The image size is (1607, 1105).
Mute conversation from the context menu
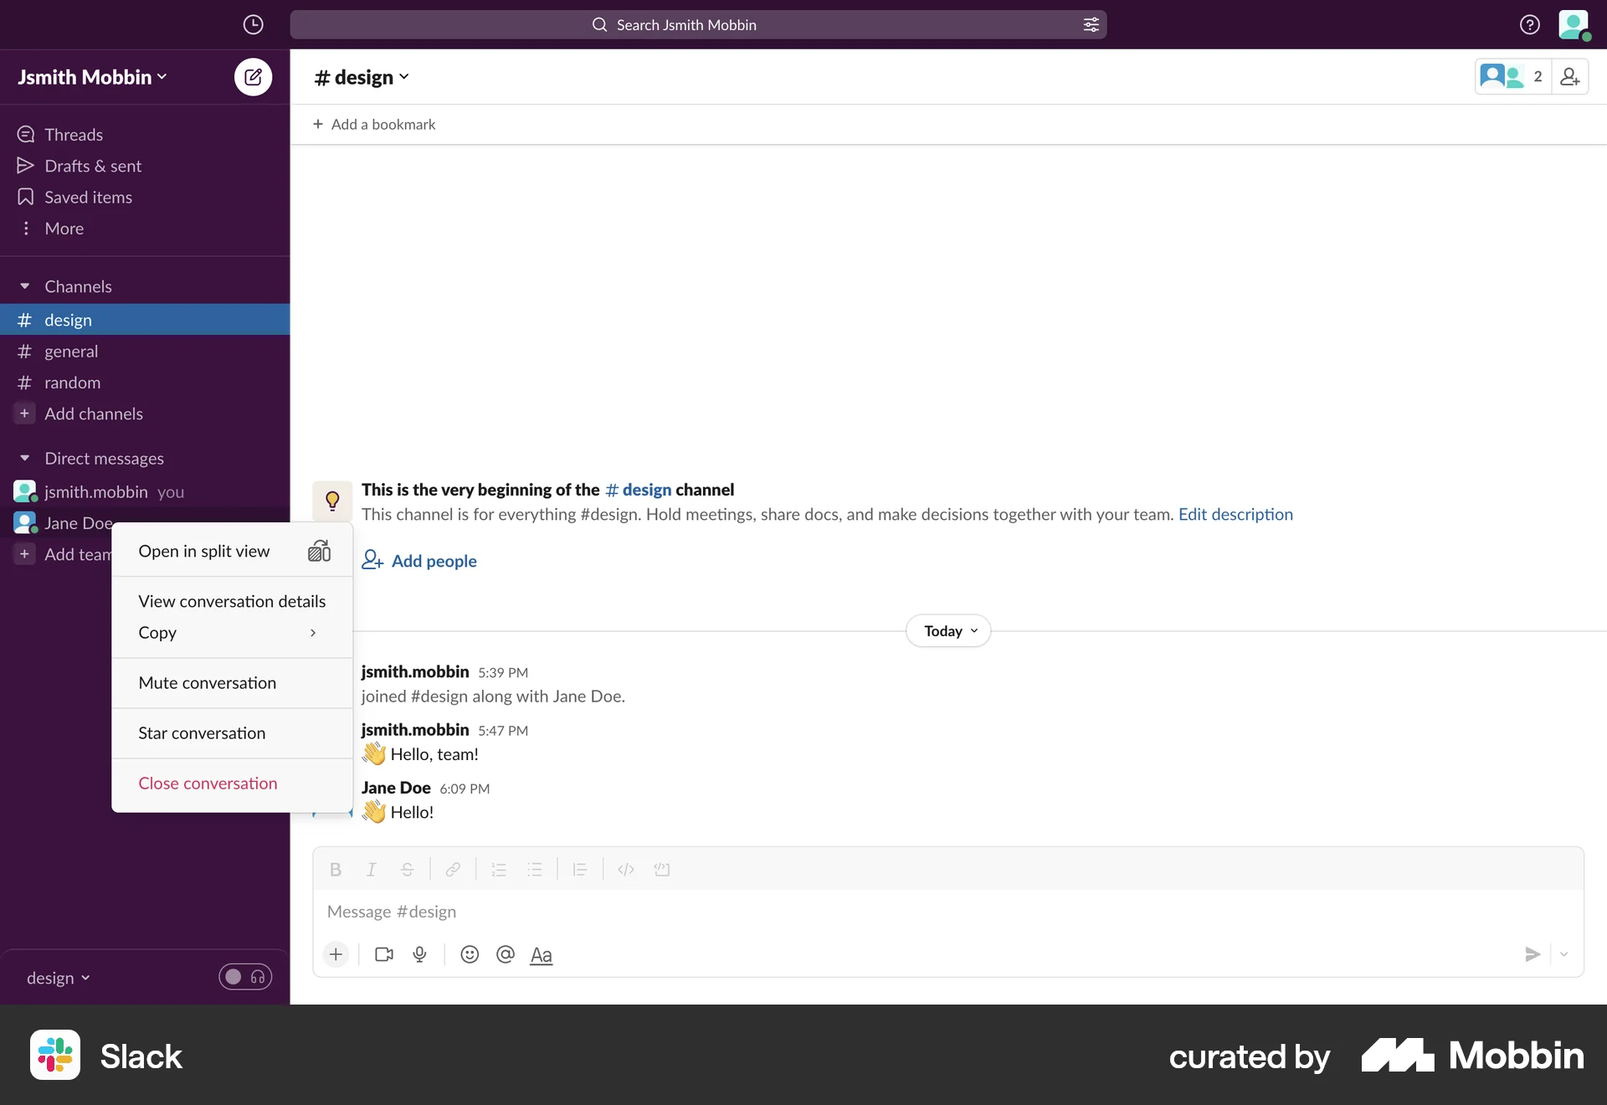click(207, 682)
